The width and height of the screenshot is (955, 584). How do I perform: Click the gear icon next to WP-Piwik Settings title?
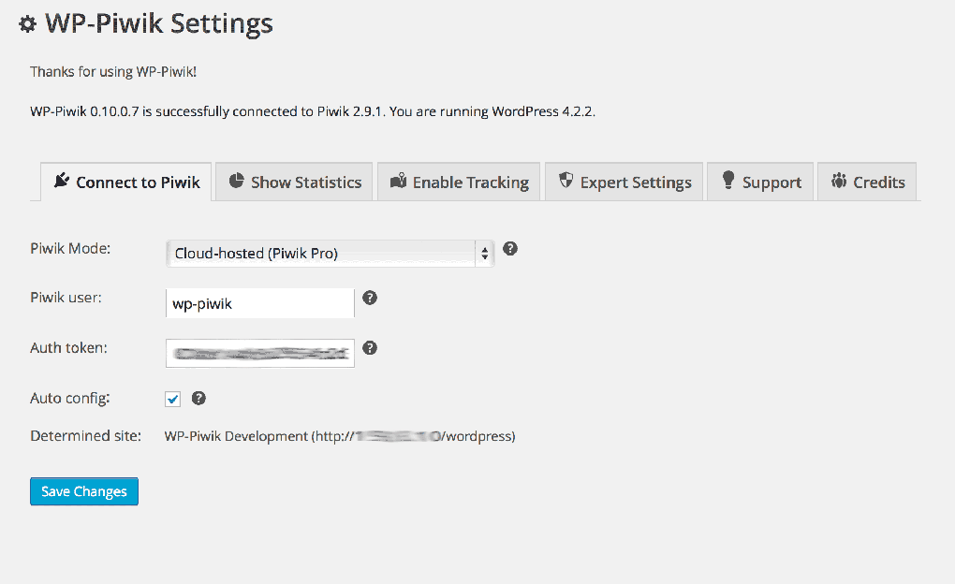(x=27, y=23)
